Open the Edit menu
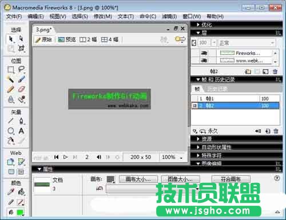 tap(35, 17)
